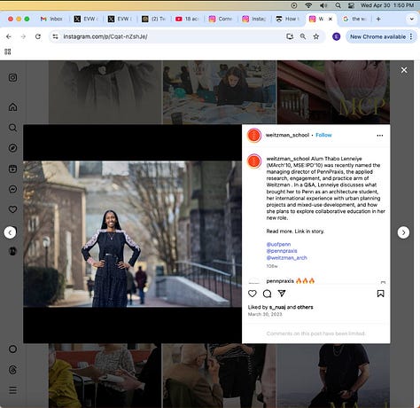Open s_nuaj in liked by line
Screen dimensions: 420x408
click(x=277, y=307)
